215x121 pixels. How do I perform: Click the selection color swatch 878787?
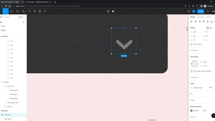(191, 111)
